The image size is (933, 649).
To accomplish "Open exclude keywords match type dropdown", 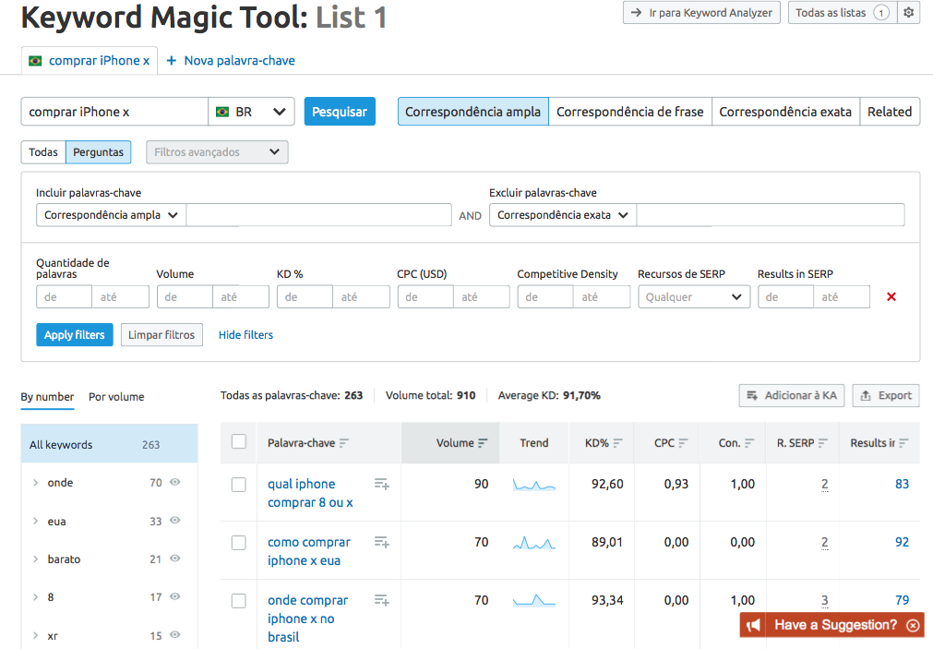I will click(x=563, y=215).
